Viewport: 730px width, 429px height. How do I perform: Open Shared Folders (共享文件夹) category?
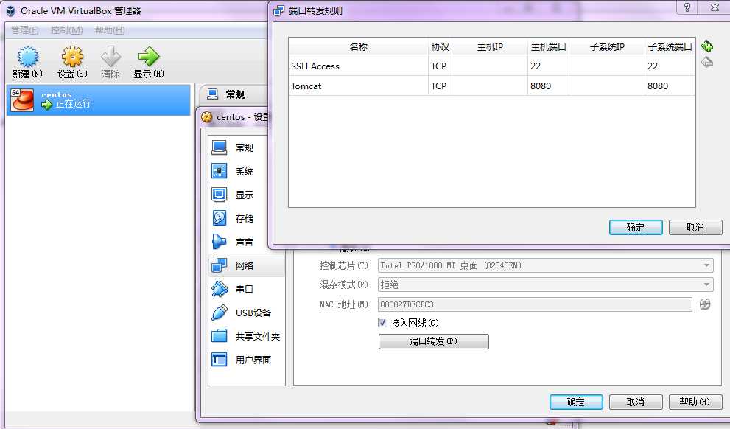(x=246, y=336)
